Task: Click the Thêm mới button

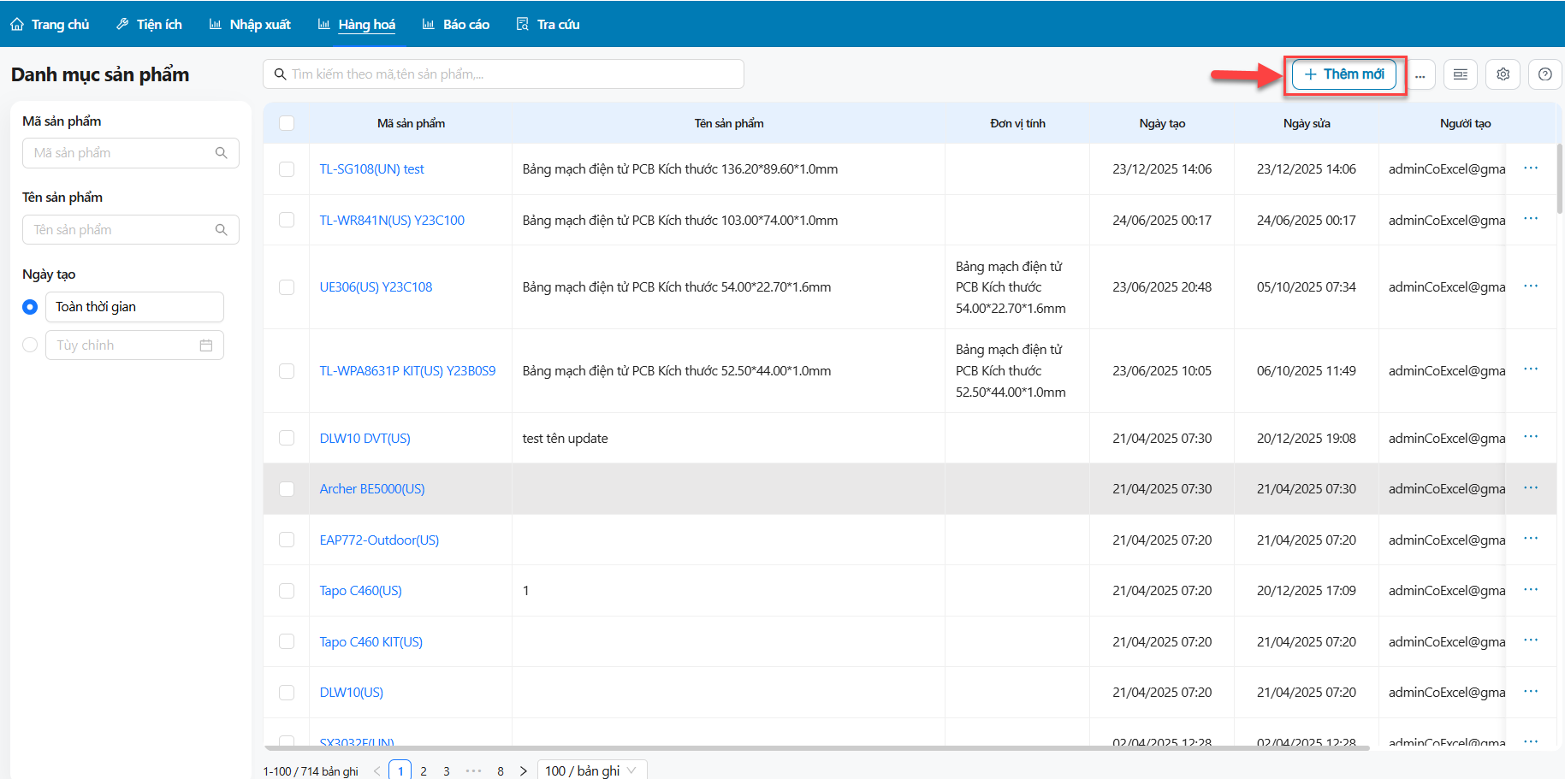Action: (1343, 74)
